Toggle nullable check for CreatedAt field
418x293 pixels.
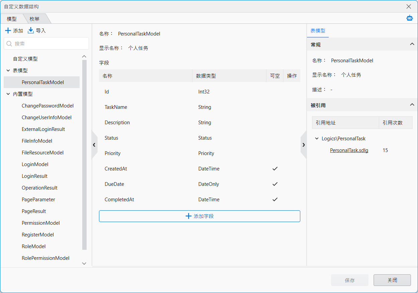click(x=275, y=169)
